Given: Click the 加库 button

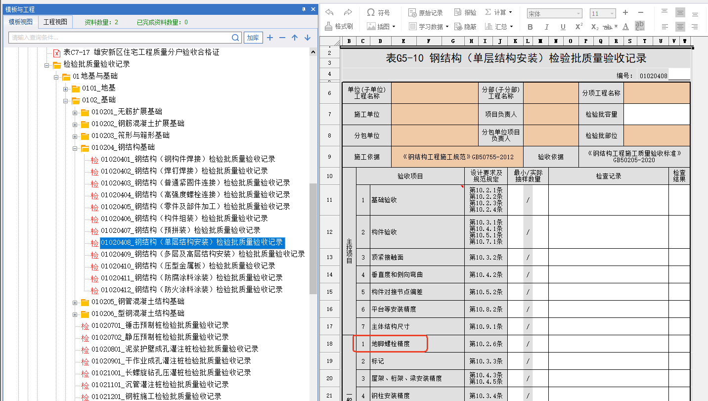Looking at the screenshot, I should click(253, 38).
